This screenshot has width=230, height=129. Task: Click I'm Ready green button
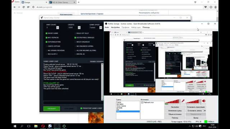(52, 109)
